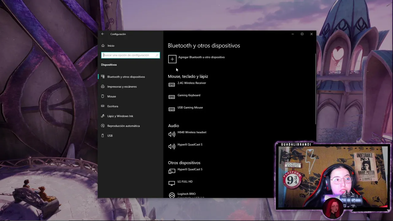Click speaker icon beside HyperX QuadCast S audio
The height and width of the screenshot is (221, 393).
coord(172,146)
